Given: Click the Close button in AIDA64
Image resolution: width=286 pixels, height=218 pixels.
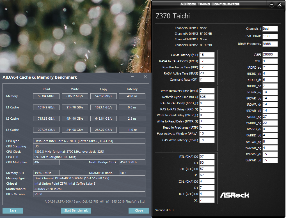Looking at the screenshot, I should pyautogui.click(x=139, y=210).
